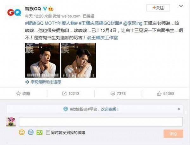190x145 pixels.
Task: Open the comments via speech bubble icon
Action: coord(113,94)
